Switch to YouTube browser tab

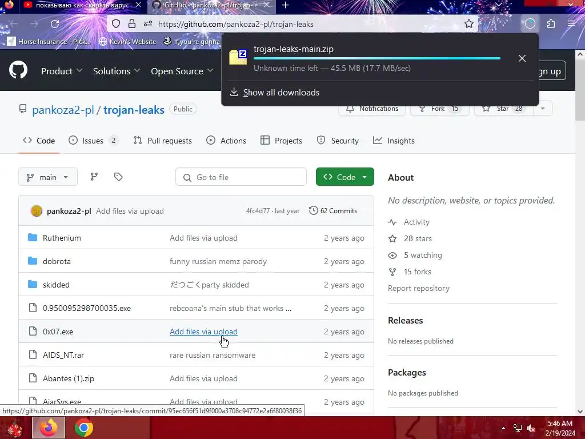pyautogui.click(x=83, y=5)
